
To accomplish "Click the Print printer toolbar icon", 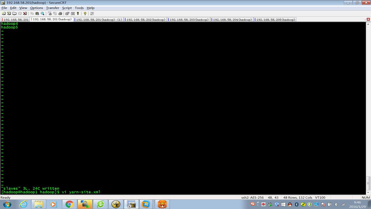I will [x=60, y=13].
